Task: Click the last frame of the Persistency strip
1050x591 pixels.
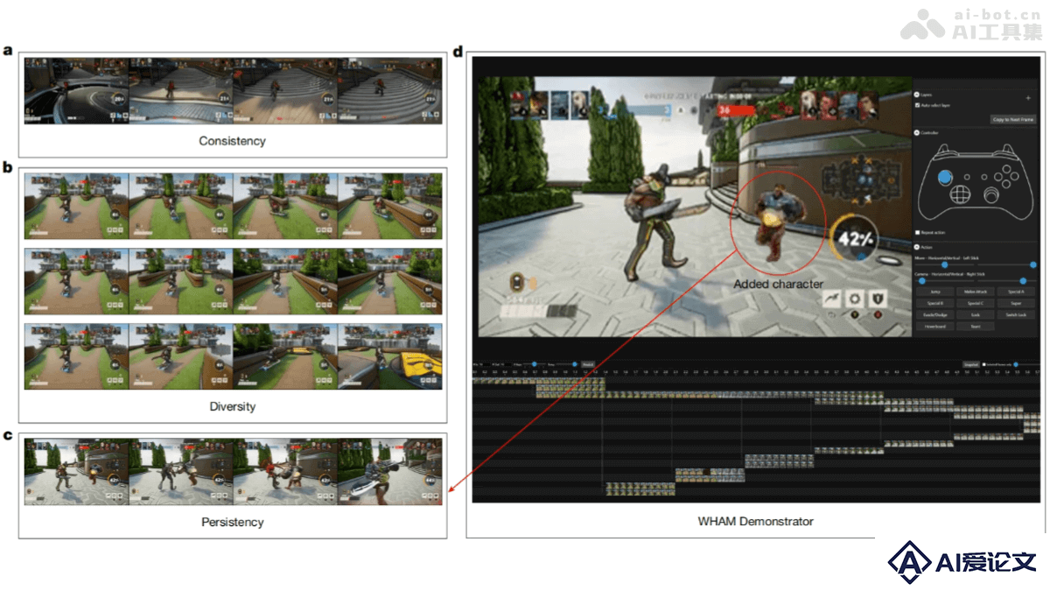Action: (x=389, y=472)
